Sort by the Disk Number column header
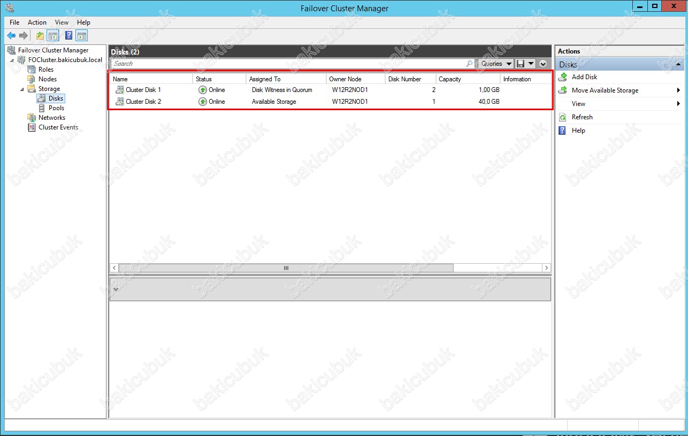This screenshot has height=436, width=688. click(x=410, y=79)
